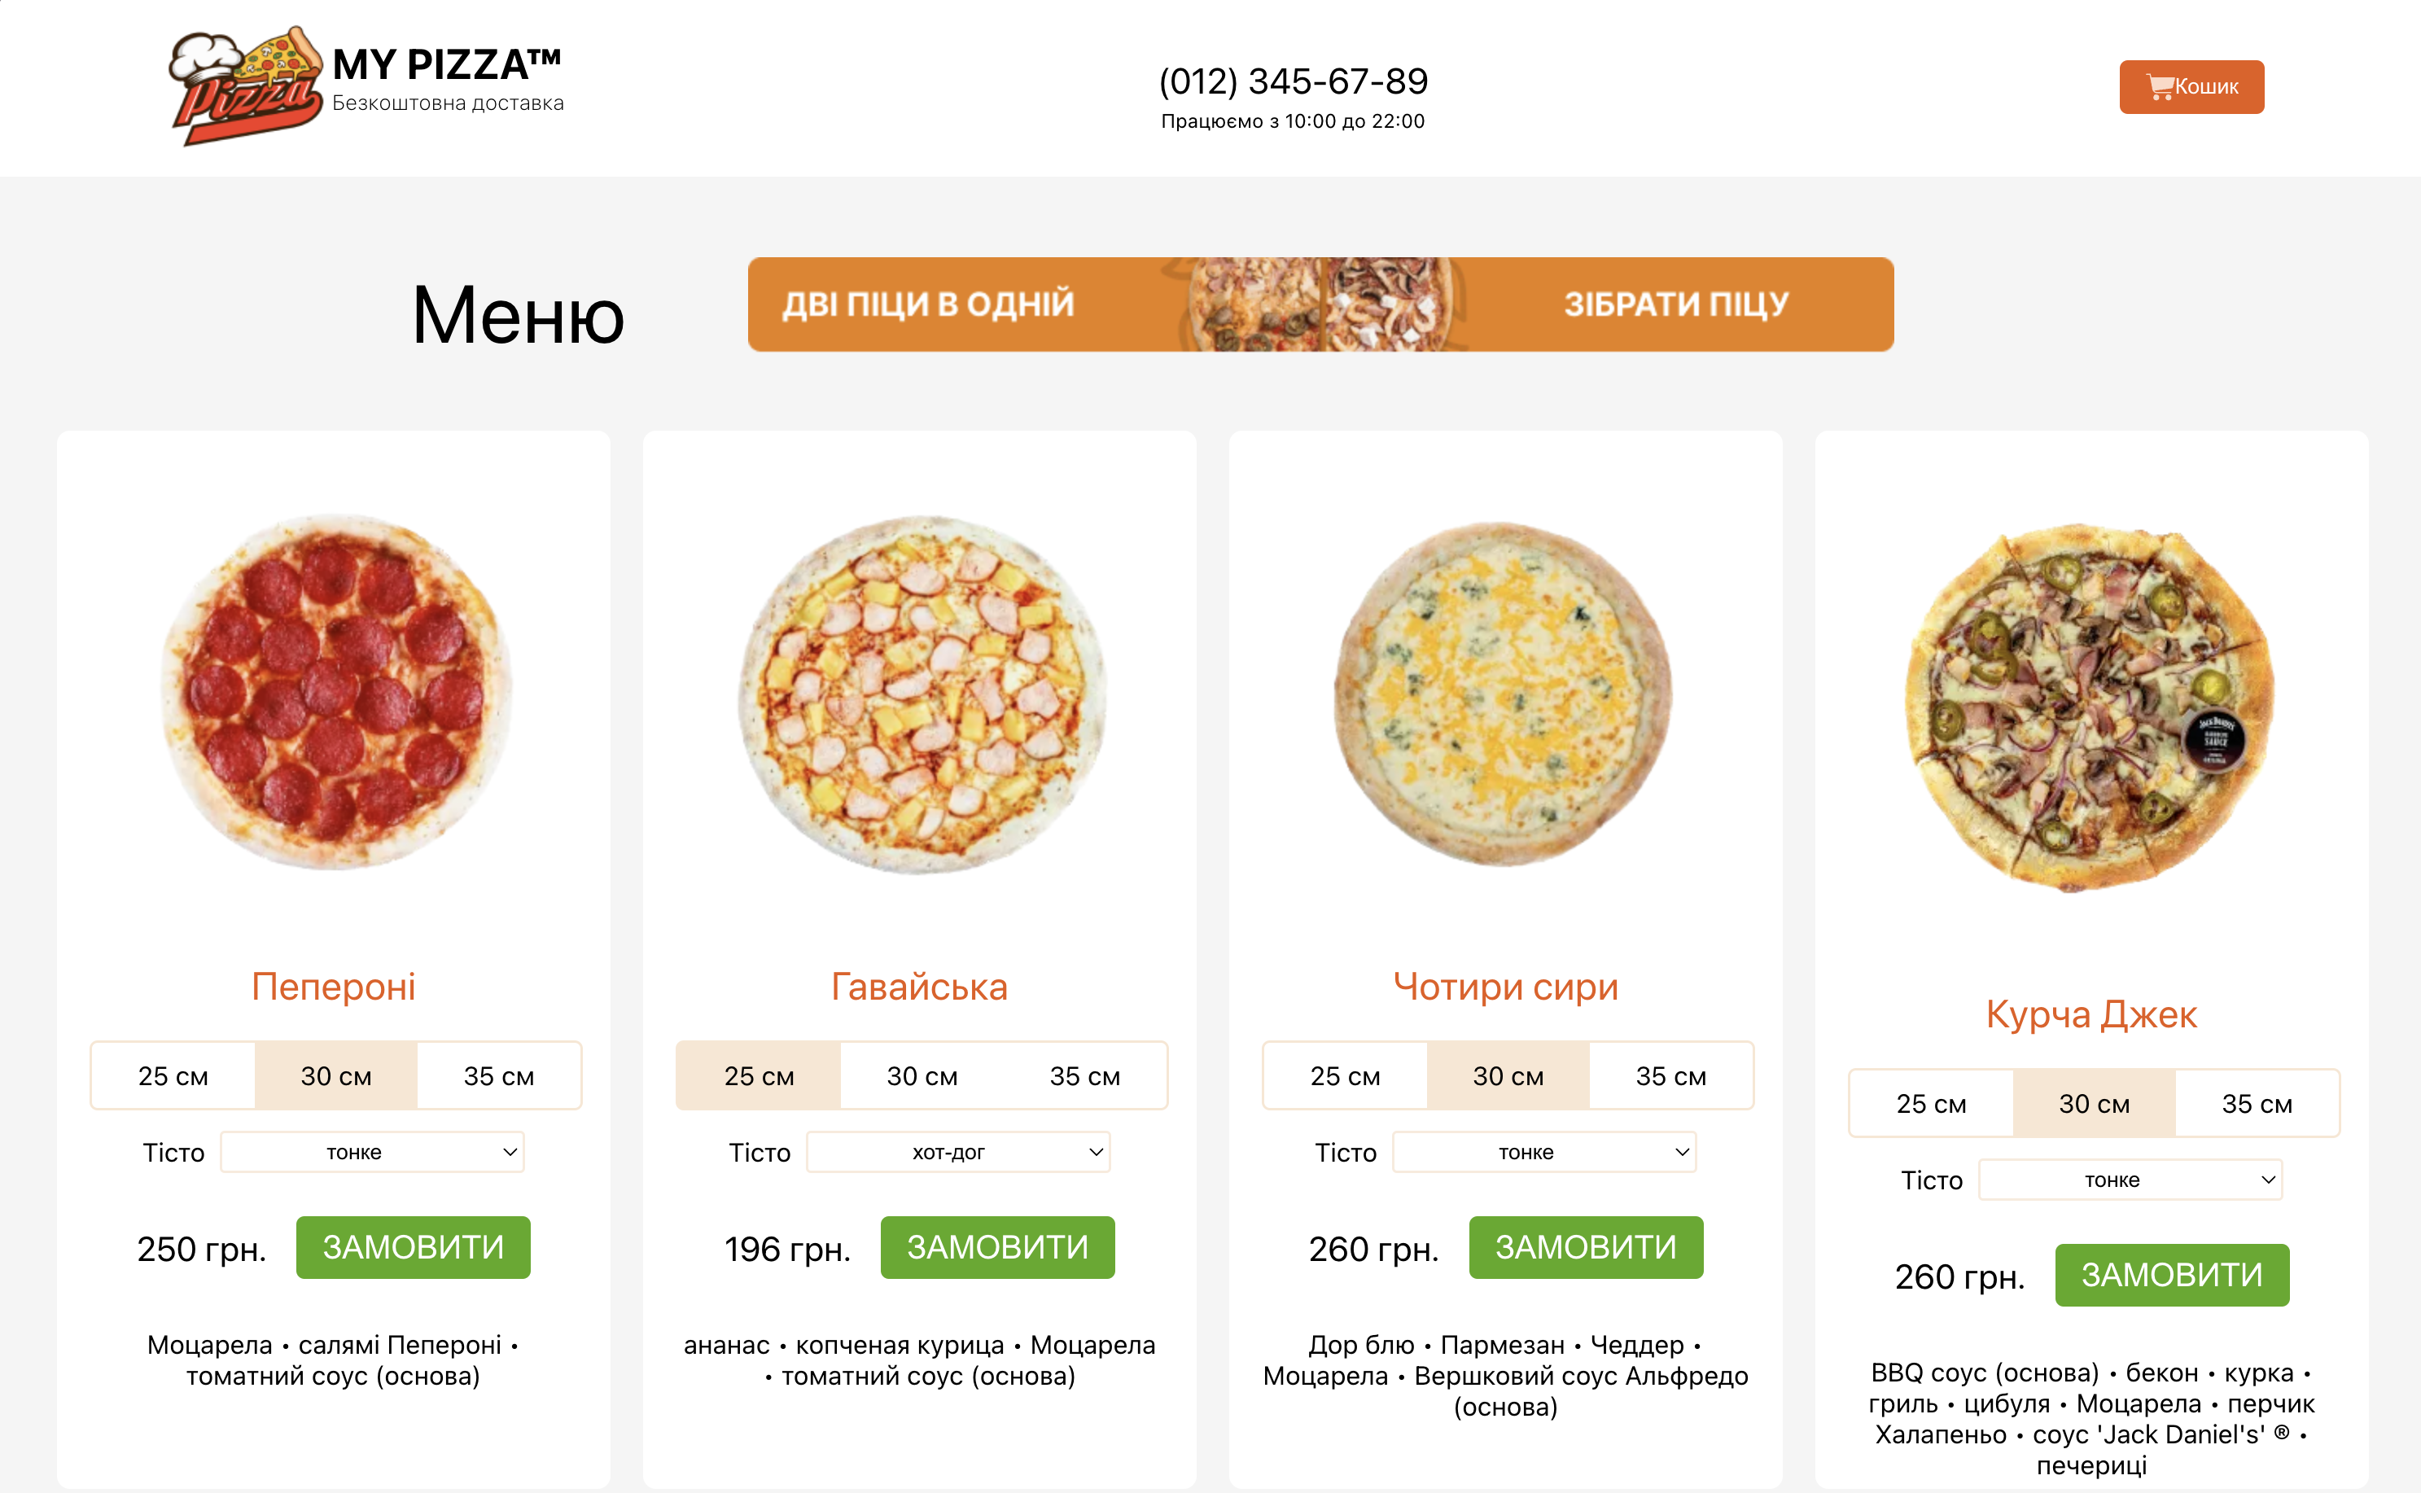Open the Кошик shopping cart

tap(2190, 87)
